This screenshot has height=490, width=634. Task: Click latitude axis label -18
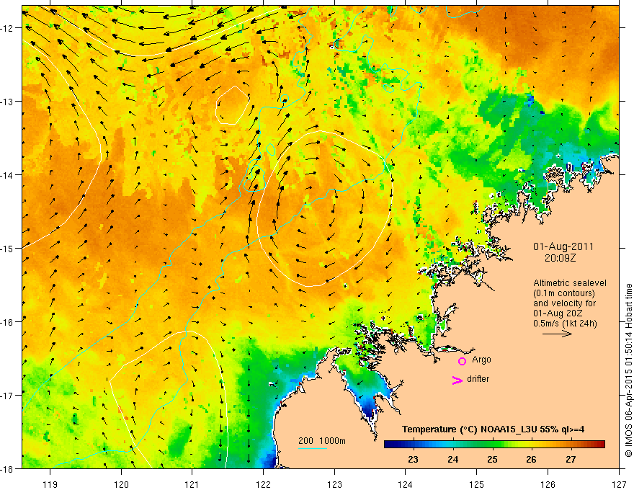[8, 468]
